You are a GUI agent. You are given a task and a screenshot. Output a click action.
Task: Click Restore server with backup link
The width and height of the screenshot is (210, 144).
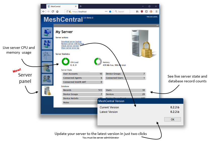tap(73, 44)
